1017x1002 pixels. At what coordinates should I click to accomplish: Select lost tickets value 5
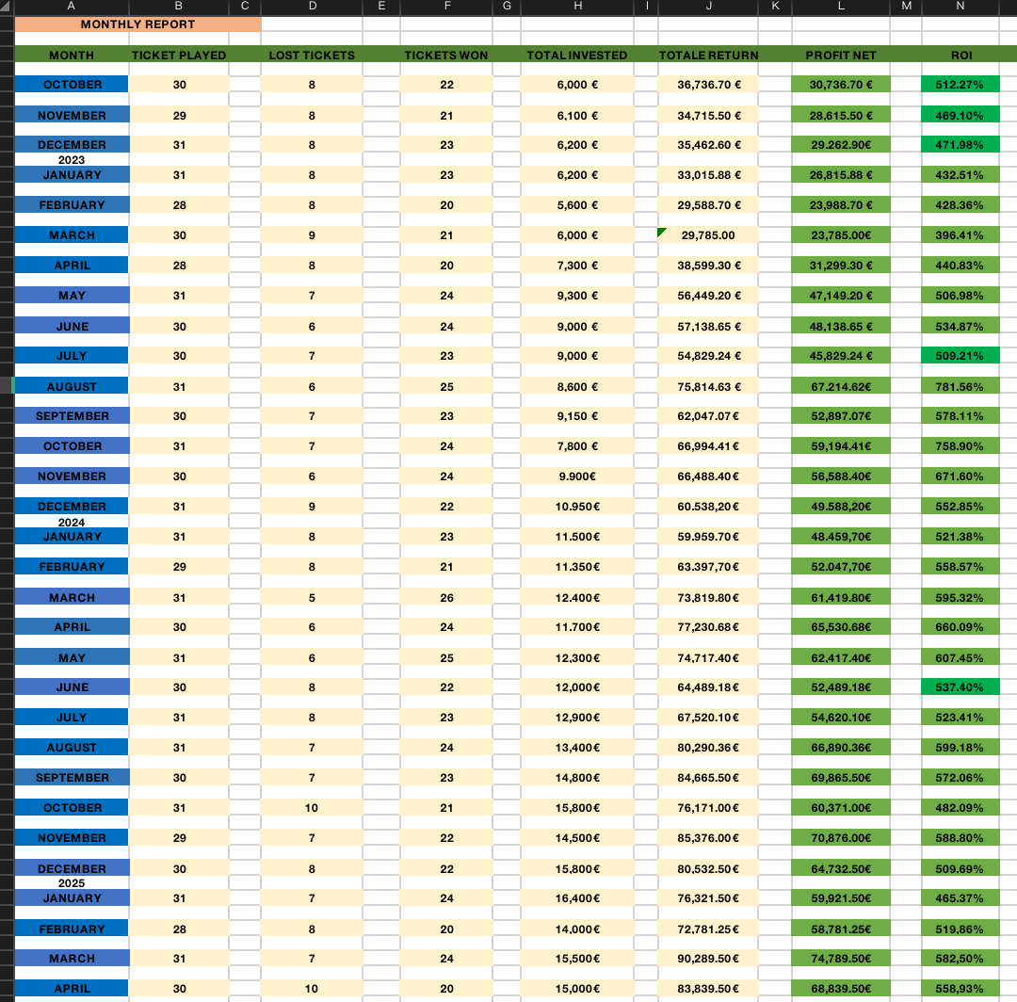(x=312, y=597)
